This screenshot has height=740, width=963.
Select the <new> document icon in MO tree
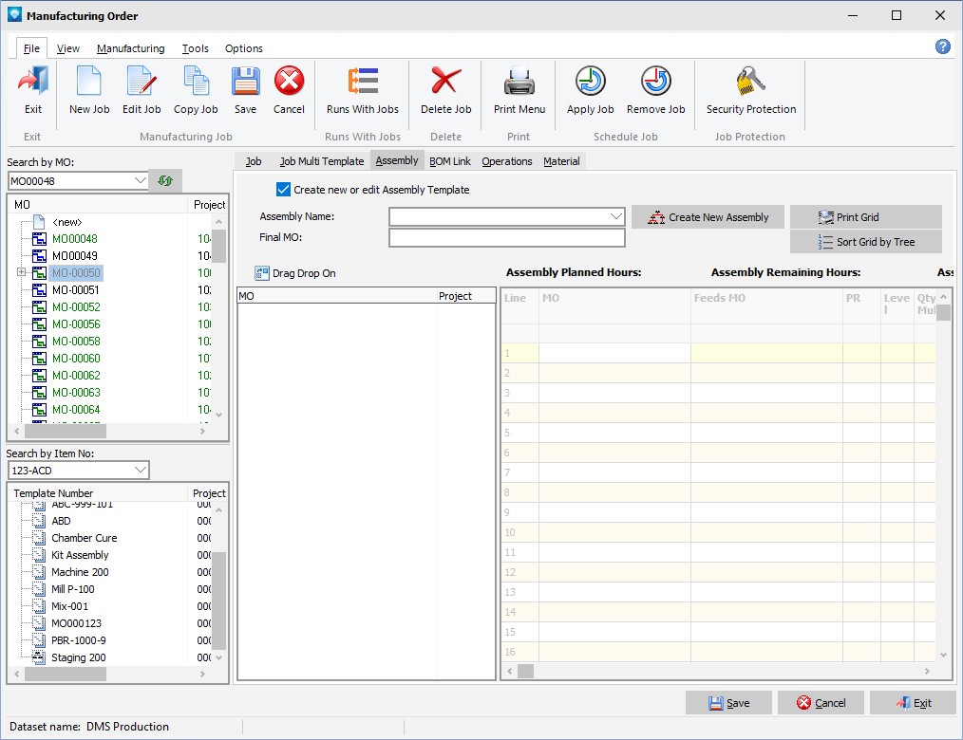coord(39,221)
